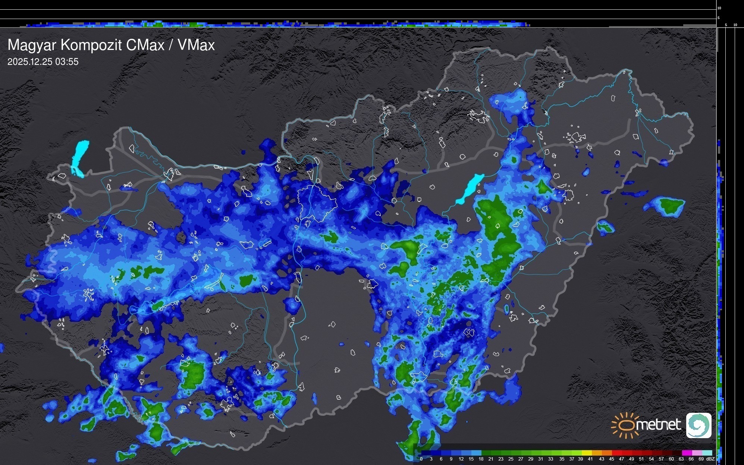Click the bright red 45 dBZ swatch

point(617,453)
